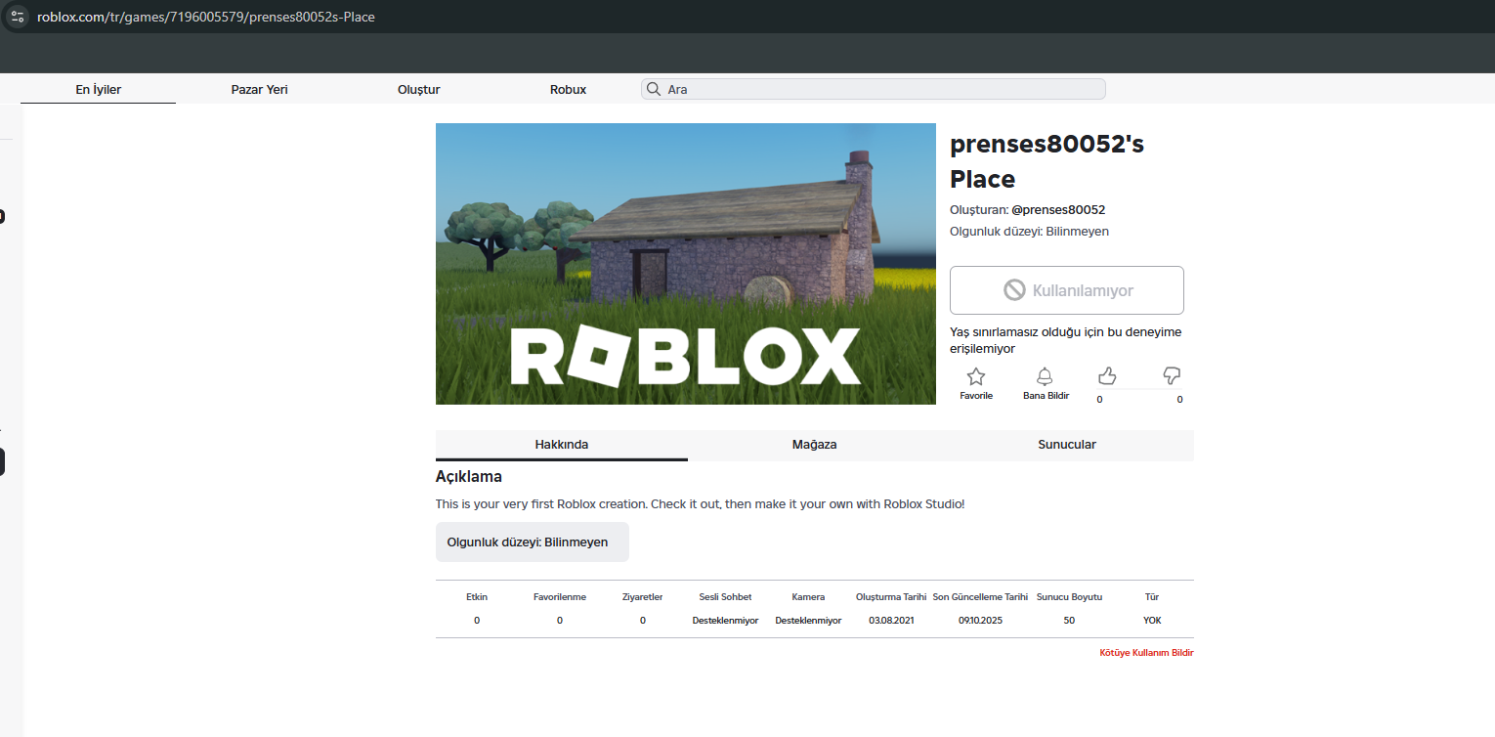Viewport: 1495px width, 737px height.
Task: Click the Sunucu Boyutu column header
Action: [x=1069, y=597]
